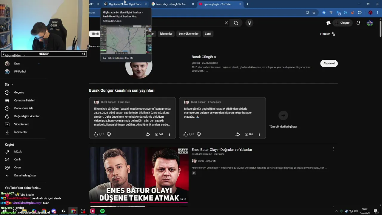Clear the YouTube search box with X
382x215 pixels.
(x=226, y=23)
